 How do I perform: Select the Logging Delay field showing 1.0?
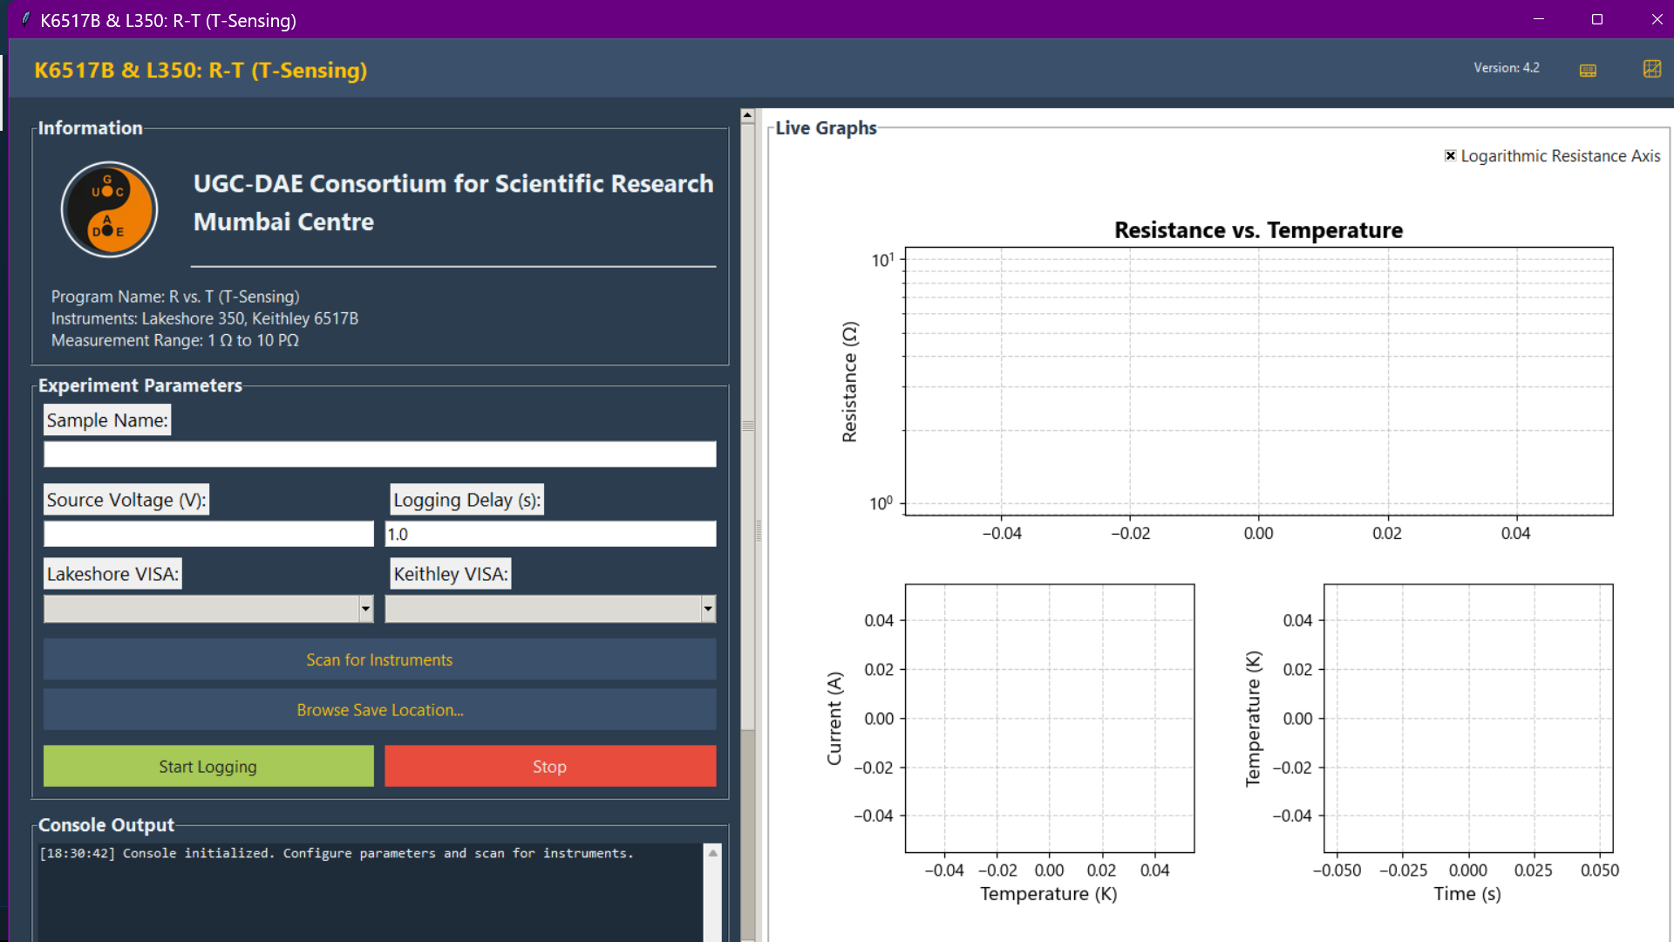coord(549,534)
